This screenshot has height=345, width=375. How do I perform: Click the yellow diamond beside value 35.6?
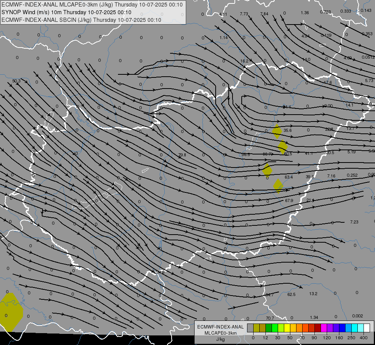pyautogui.click(x=277, y=131)
